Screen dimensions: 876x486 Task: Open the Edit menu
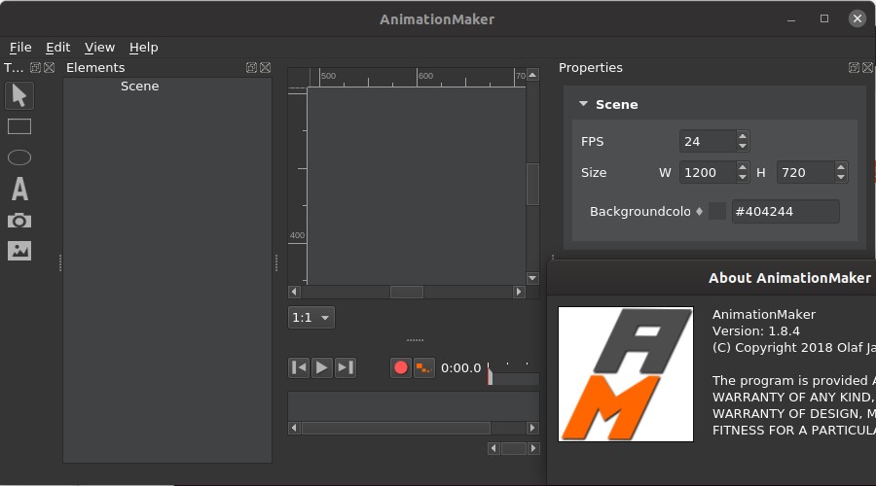[x=58, y=48]
